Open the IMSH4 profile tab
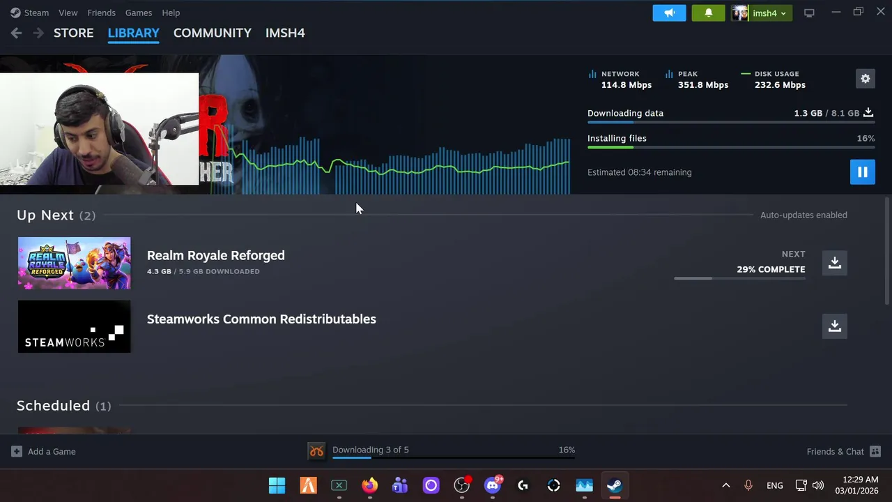The width and height of the screenshot is (892, 502). (x=285, y=33)
